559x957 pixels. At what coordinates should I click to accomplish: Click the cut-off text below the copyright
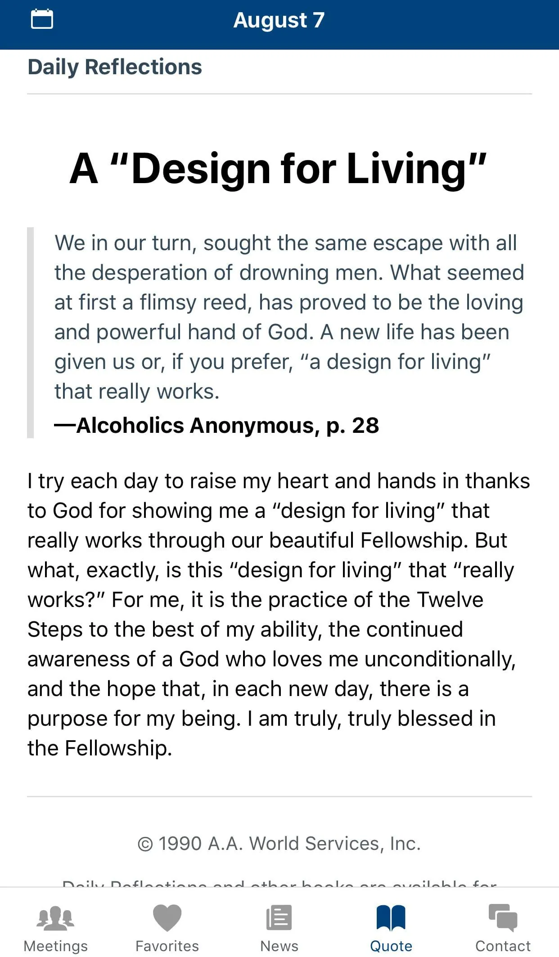(x=279, y=883)
